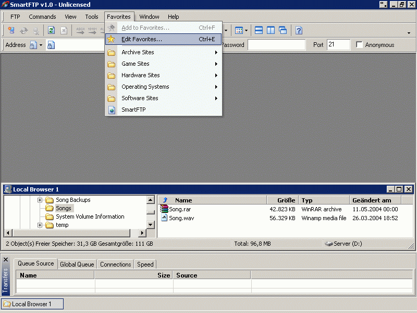This screenshot has height=313, width=417.
Task: Expand the temp folder tree node
Action: tap(40, 225)
